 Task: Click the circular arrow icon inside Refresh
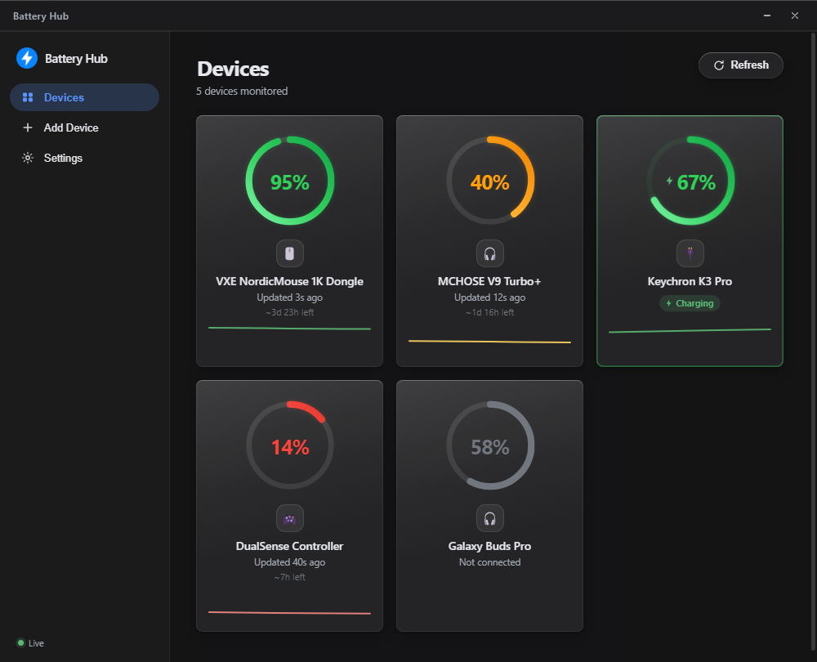pos(718,65)
